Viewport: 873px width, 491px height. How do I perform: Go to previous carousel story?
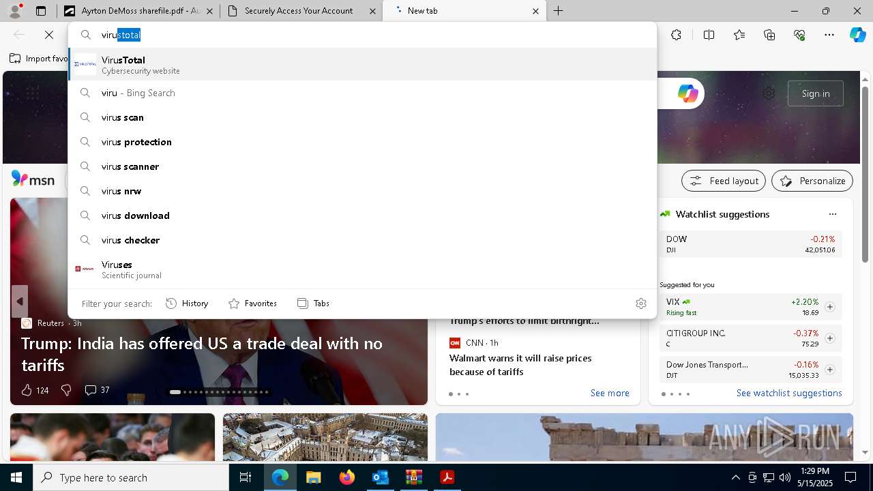(x=20, y=301)
